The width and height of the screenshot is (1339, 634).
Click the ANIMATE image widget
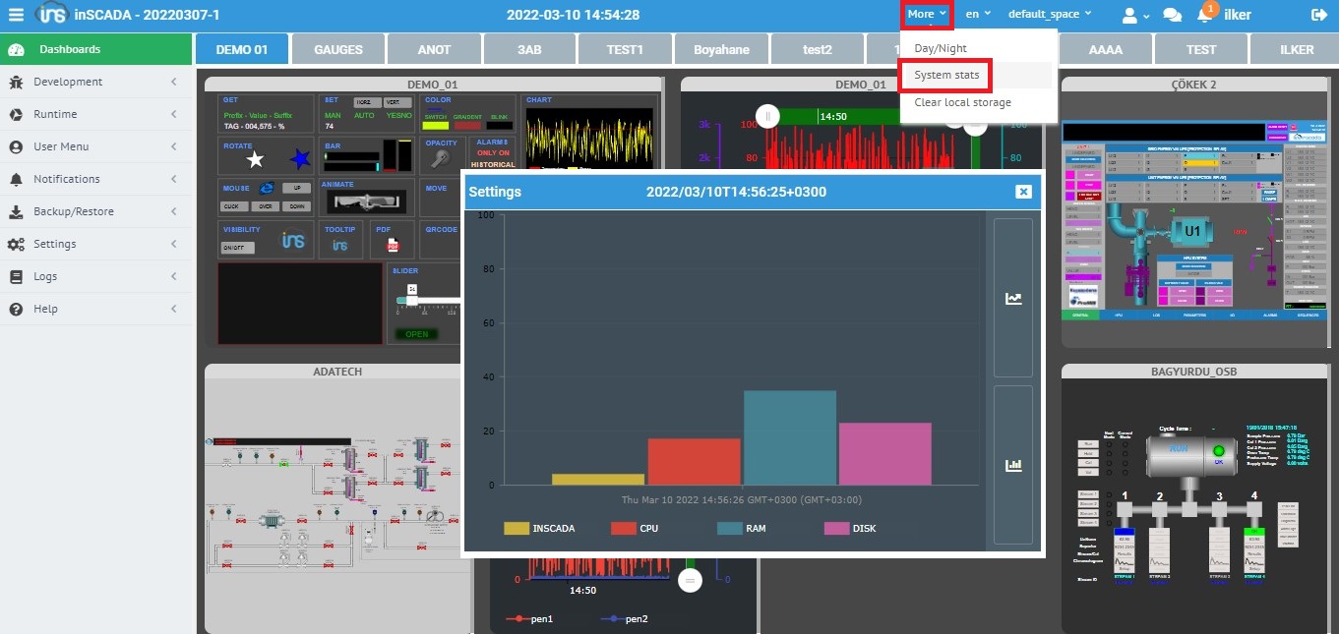(365, 201)
